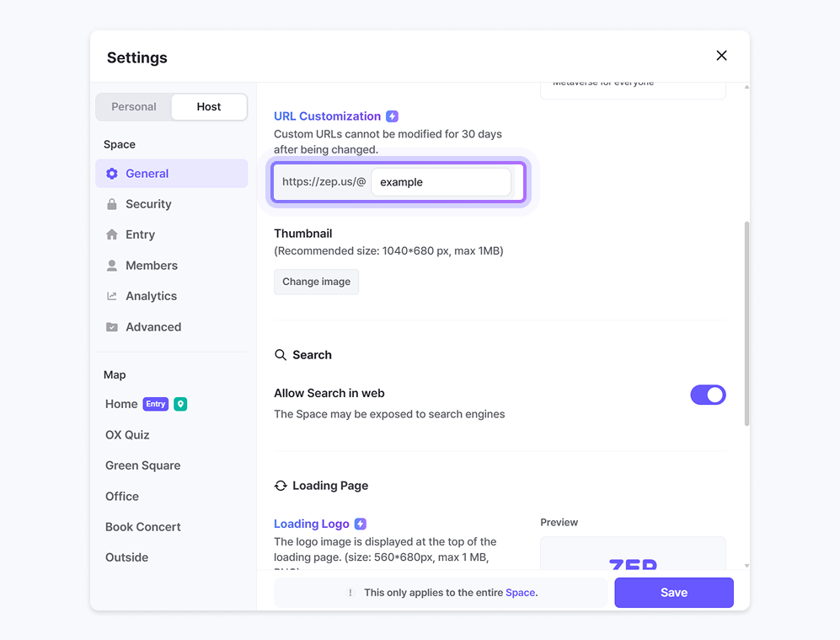Click the settings panel vertical scrollbar

click(x=746, y=324)
